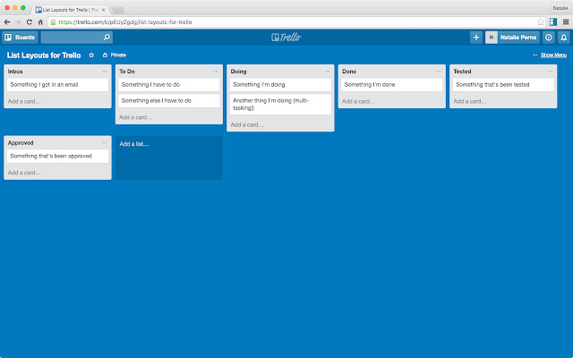This screenshot has width=573, height=358.
Task: Click the Trello logo in header
Action: 286,38
